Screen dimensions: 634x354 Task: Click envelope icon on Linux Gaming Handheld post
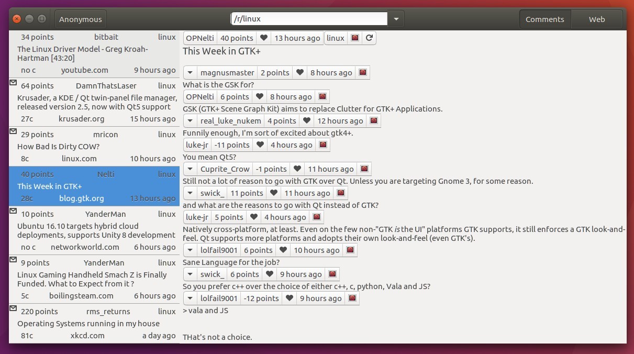[13, 259]
